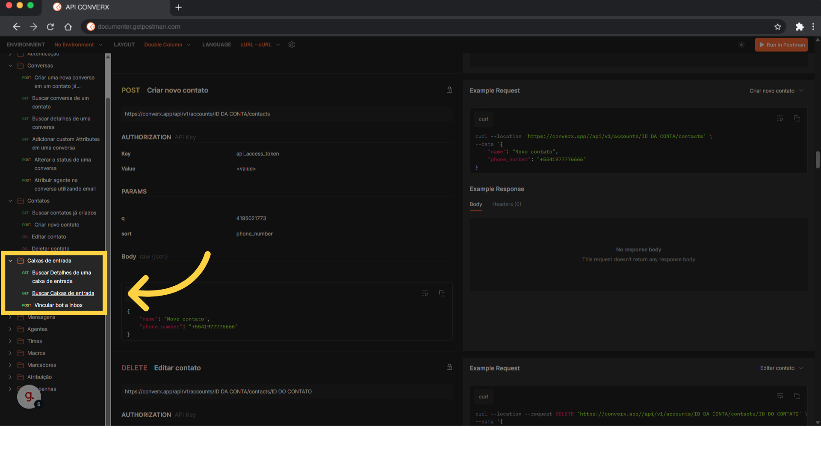Open Buscar contatos já criados request

click(x=64, y=213)
